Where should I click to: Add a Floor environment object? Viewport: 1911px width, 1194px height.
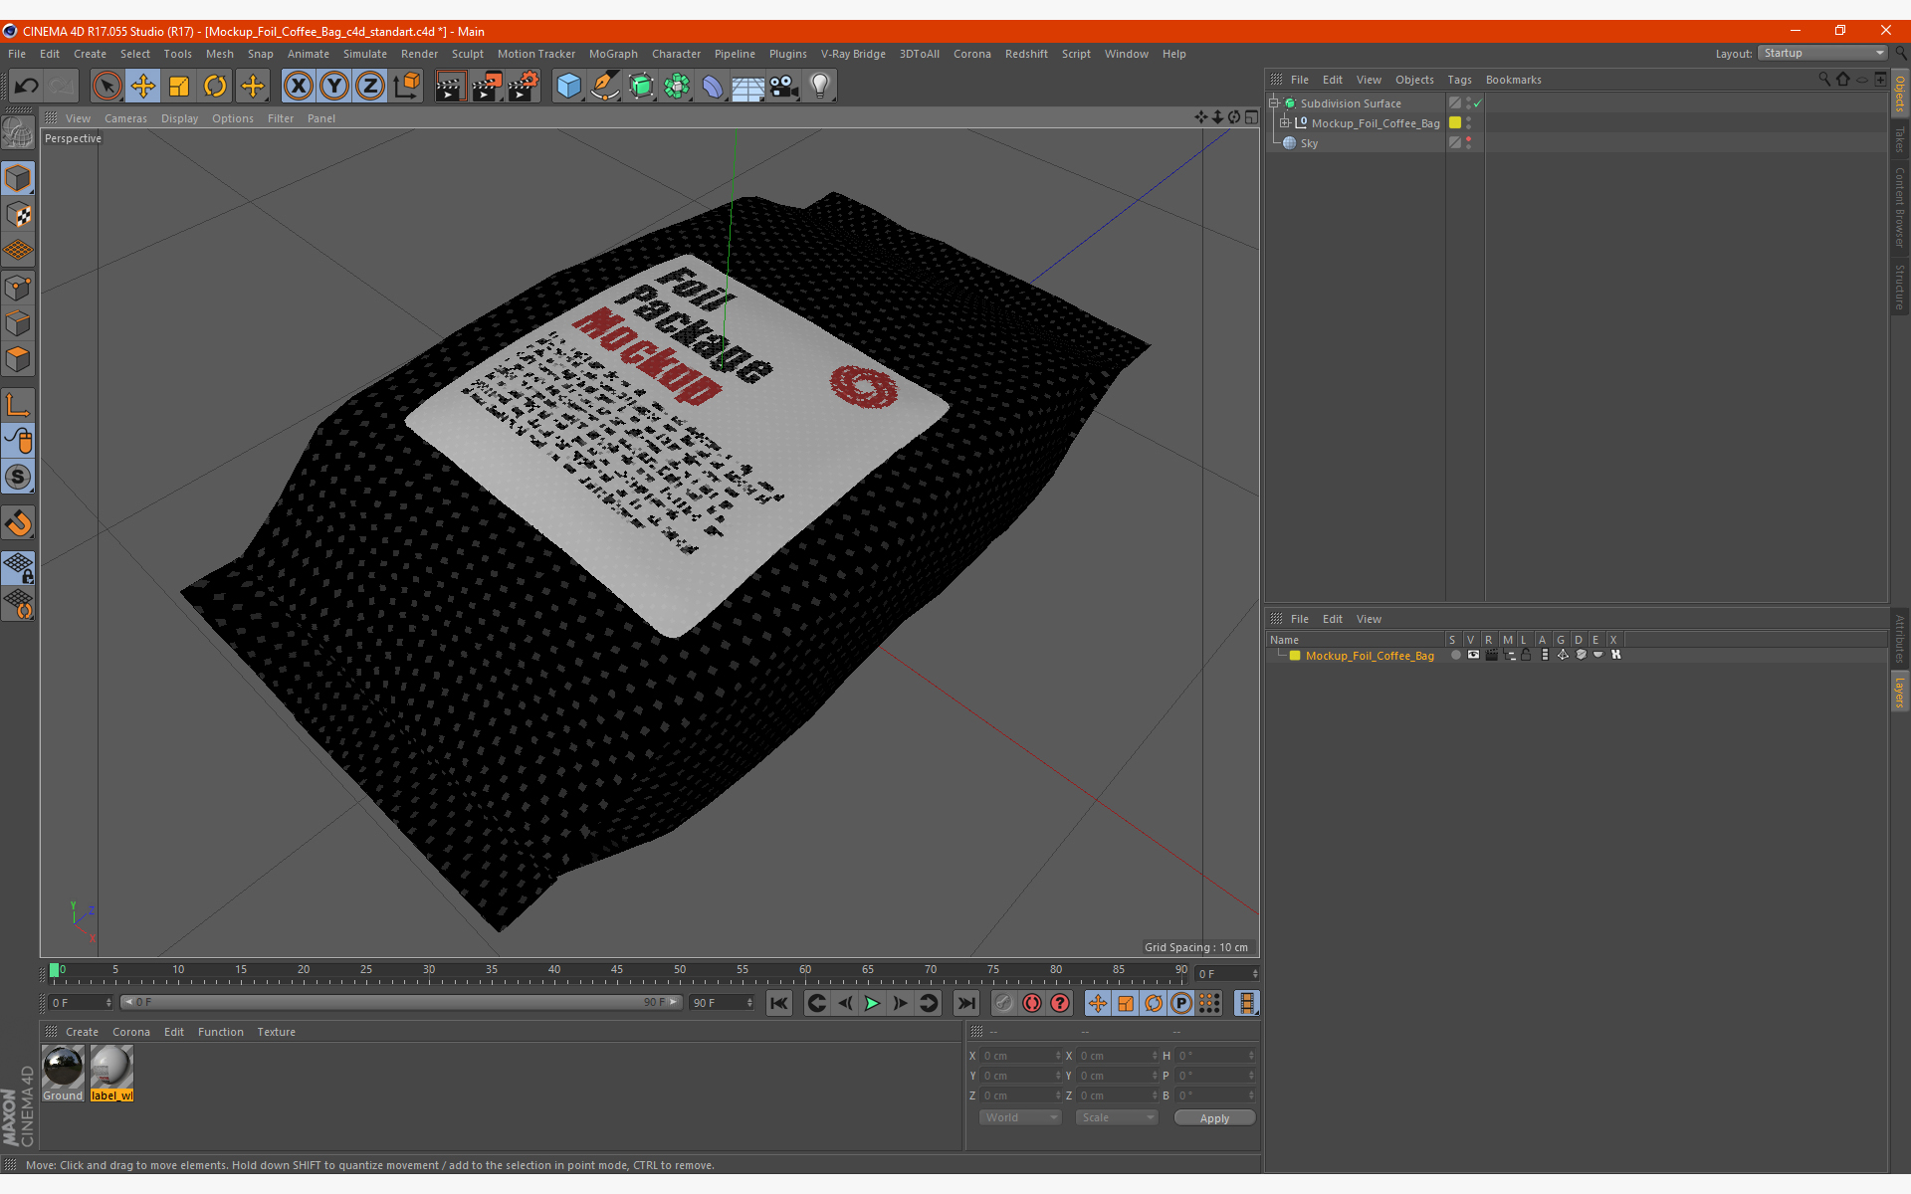click(748, 87)
